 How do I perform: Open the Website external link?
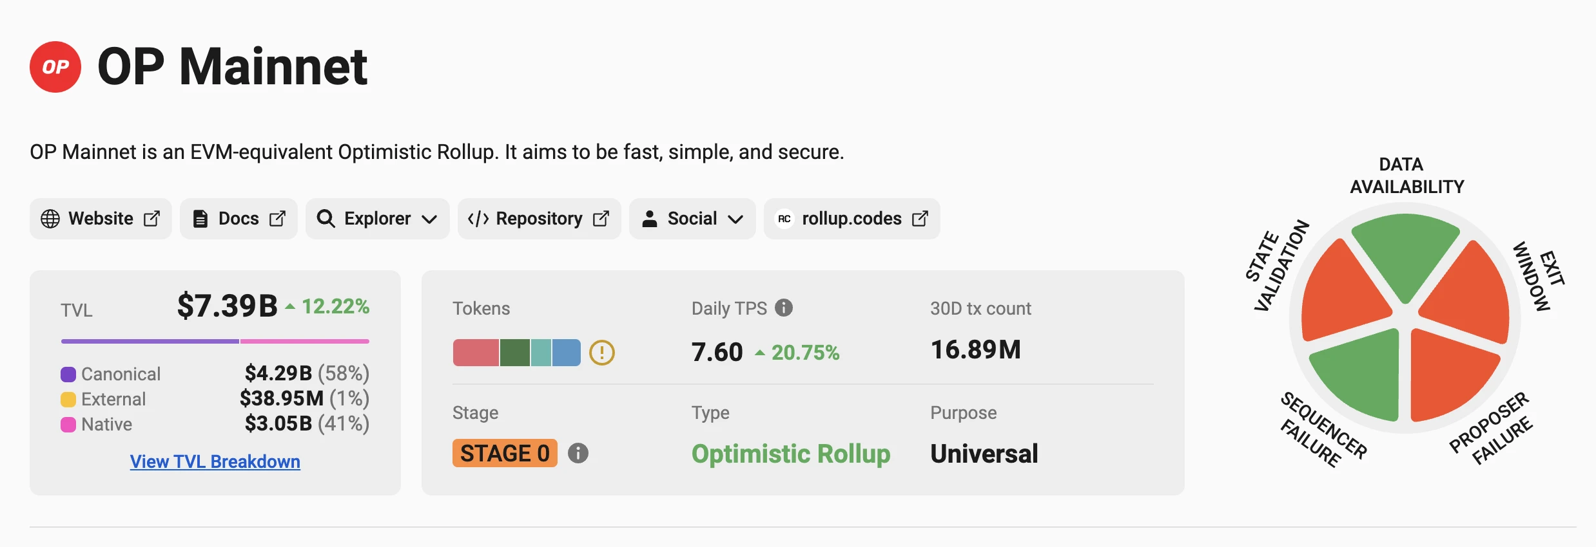(101, 219)
